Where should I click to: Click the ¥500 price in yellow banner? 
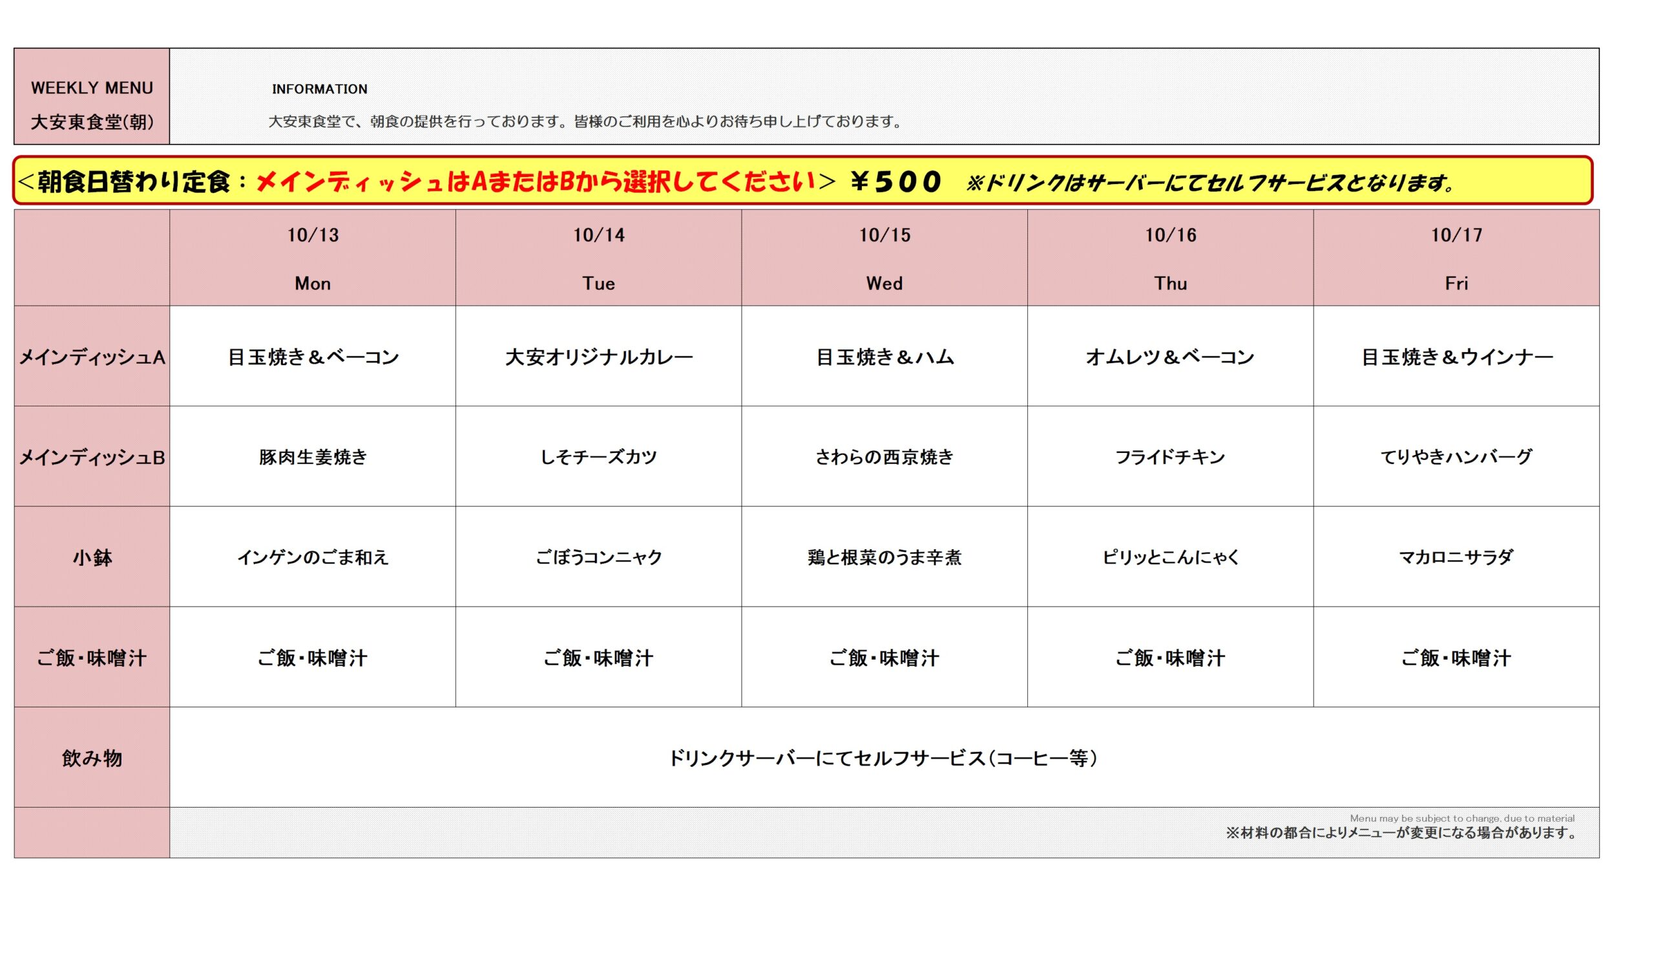[x=896, y=182]
